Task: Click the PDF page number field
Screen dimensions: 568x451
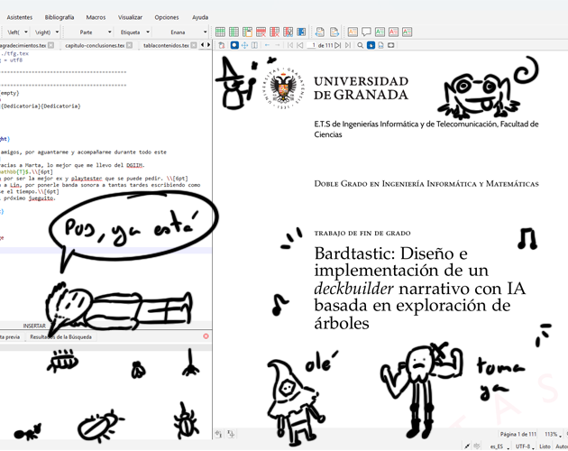Action: pyautogui.click(x=312, y=45)
